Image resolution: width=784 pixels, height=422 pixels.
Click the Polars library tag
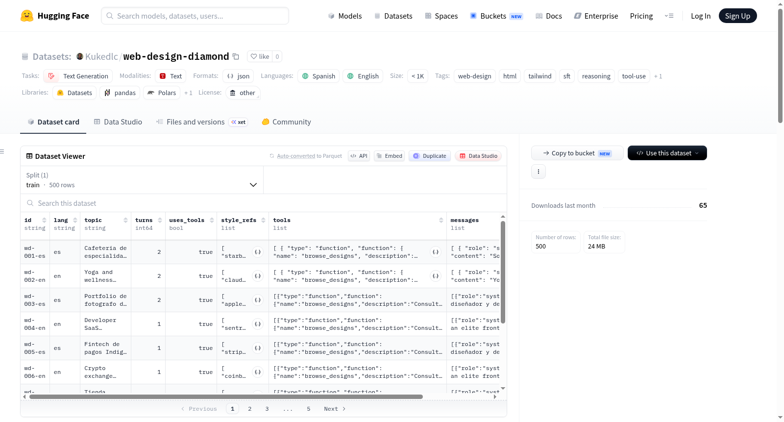(162, 93)
